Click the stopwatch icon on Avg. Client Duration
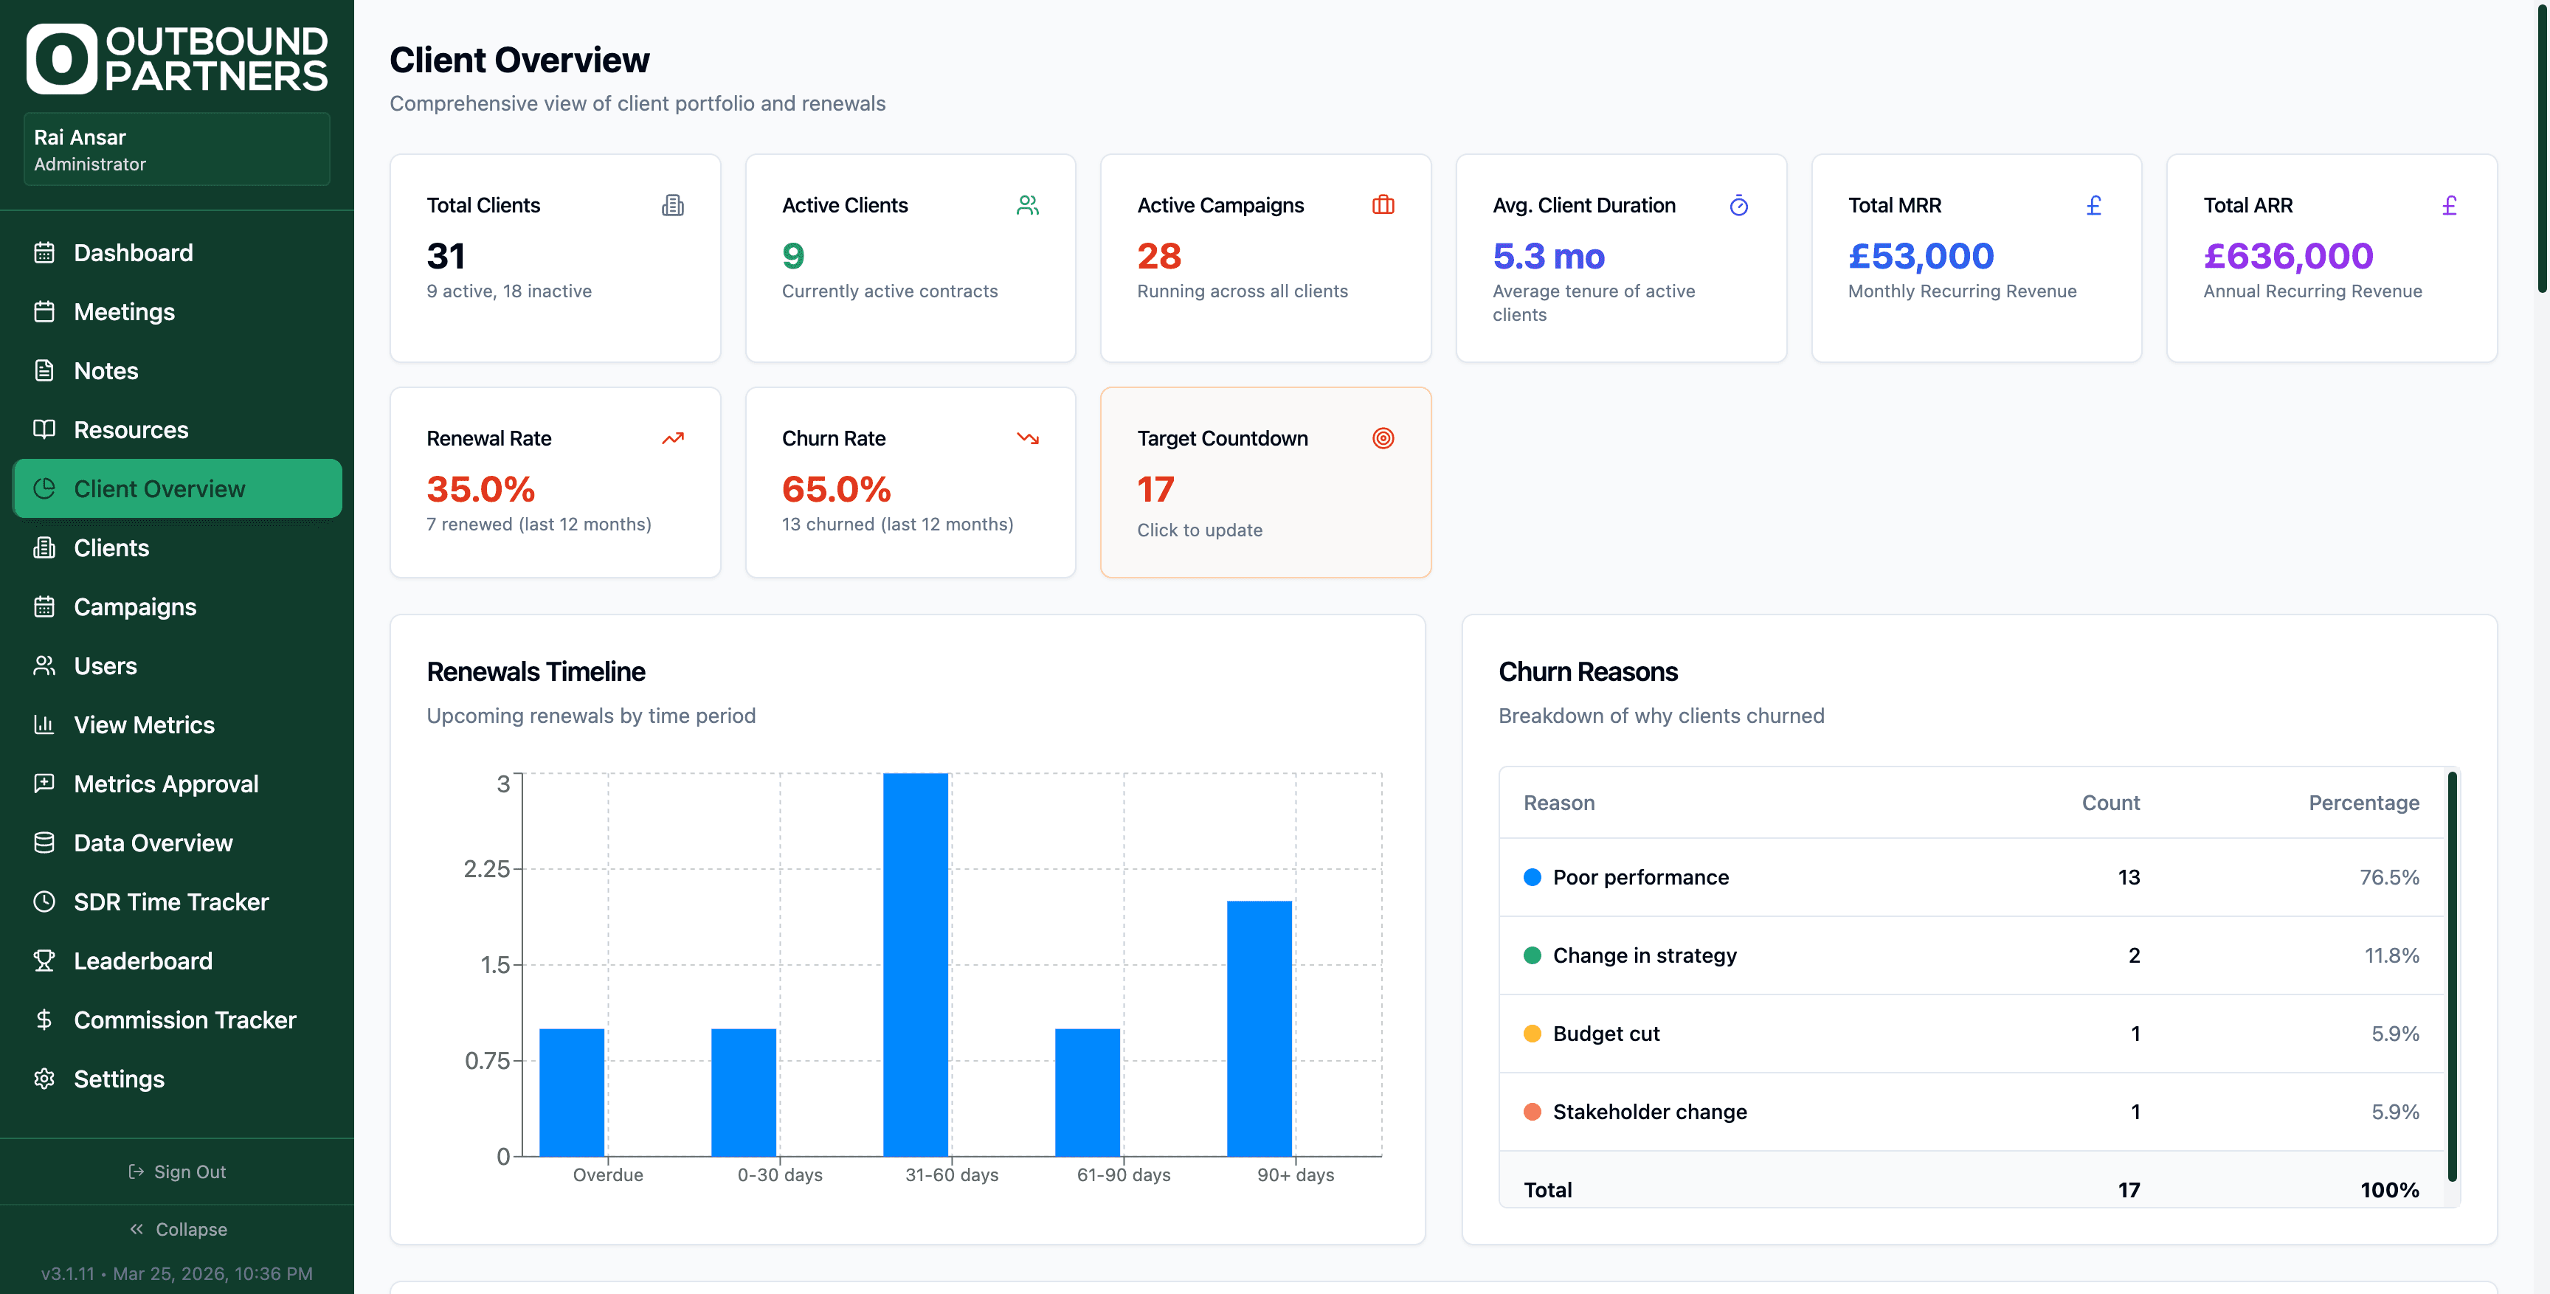Screen dimensions: 2550x1294 (1738, 205)
